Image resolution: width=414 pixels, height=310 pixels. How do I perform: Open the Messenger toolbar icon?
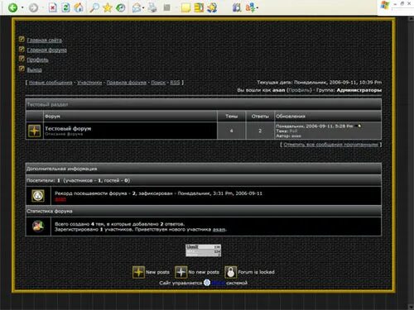pos(212,7)
